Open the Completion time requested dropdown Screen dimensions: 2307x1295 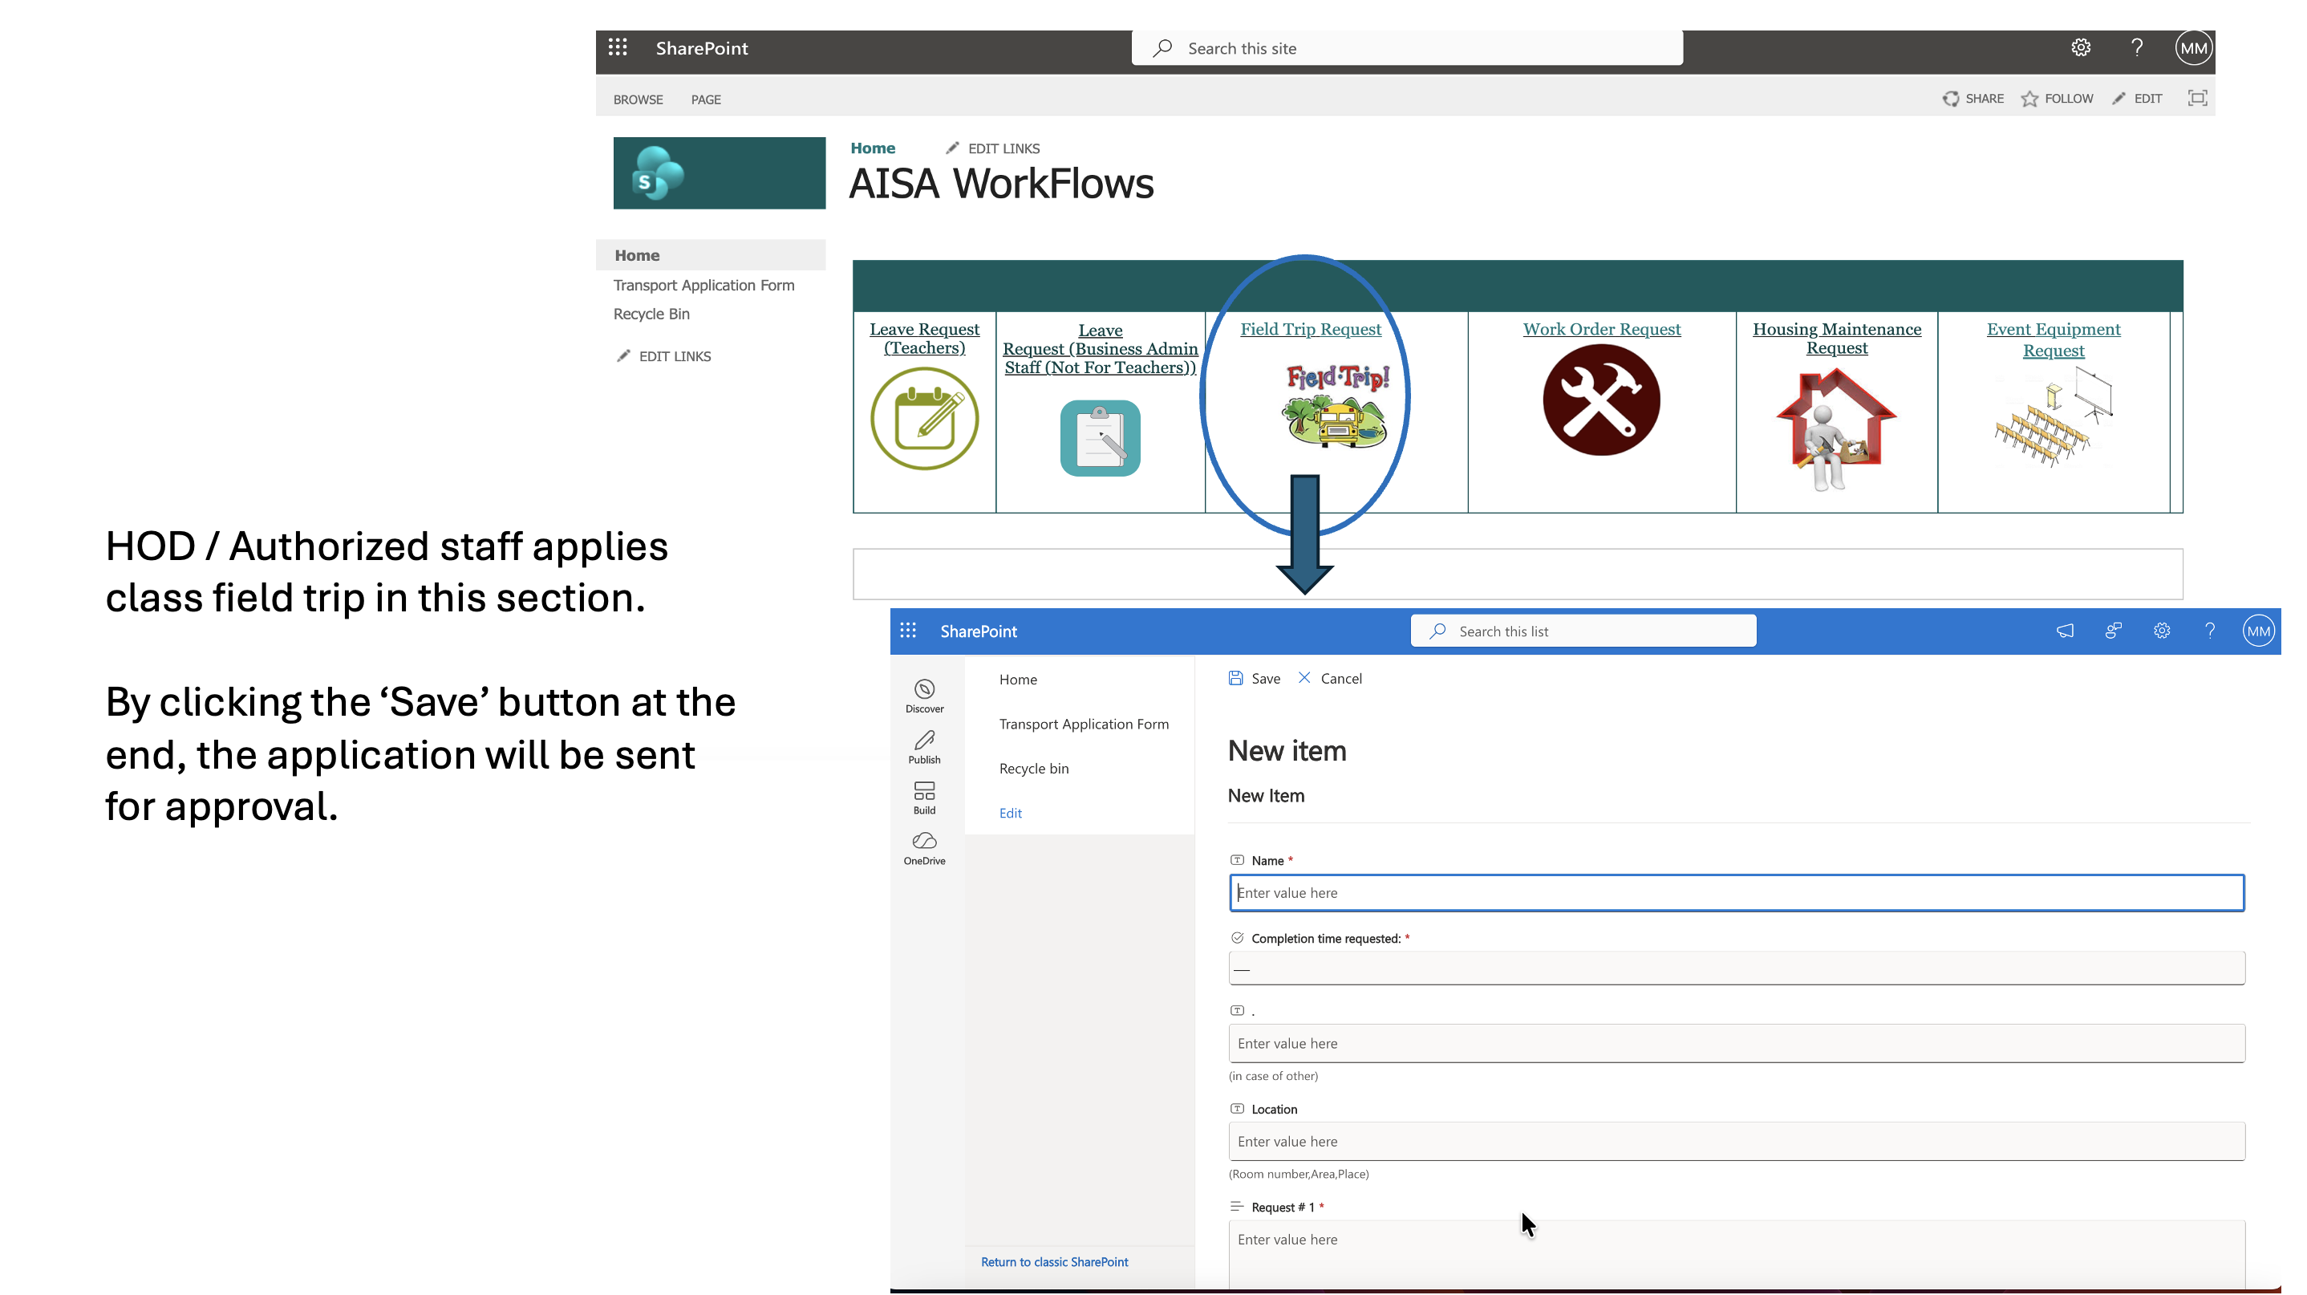(x=1736, y=968)
